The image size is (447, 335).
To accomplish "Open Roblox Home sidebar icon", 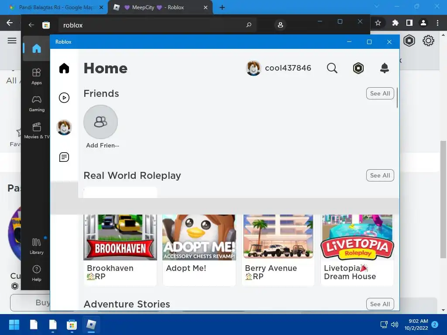I will point(64,68).
